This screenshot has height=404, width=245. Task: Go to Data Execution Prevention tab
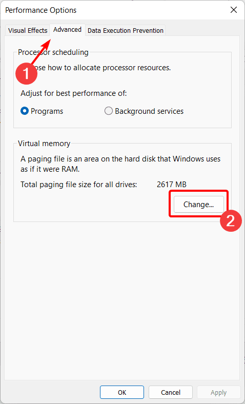coord(126,30)
